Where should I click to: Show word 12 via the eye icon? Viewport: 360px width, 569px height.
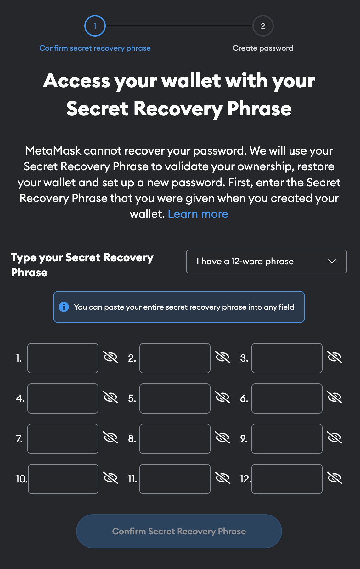(335, 478)
